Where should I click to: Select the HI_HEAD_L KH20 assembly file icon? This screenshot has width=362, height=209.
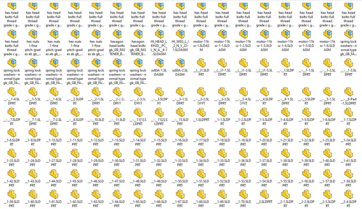pyautogui.click(x=159, y=34)
